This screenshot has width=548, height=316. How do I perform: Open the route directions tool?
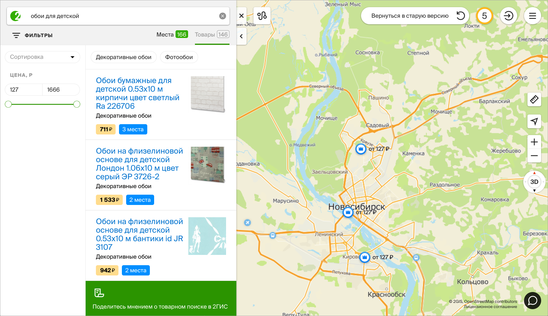click(262, 16)
